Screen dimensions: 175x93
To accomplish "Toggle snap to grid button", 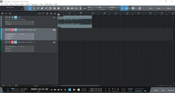I will tap(122, 8).
